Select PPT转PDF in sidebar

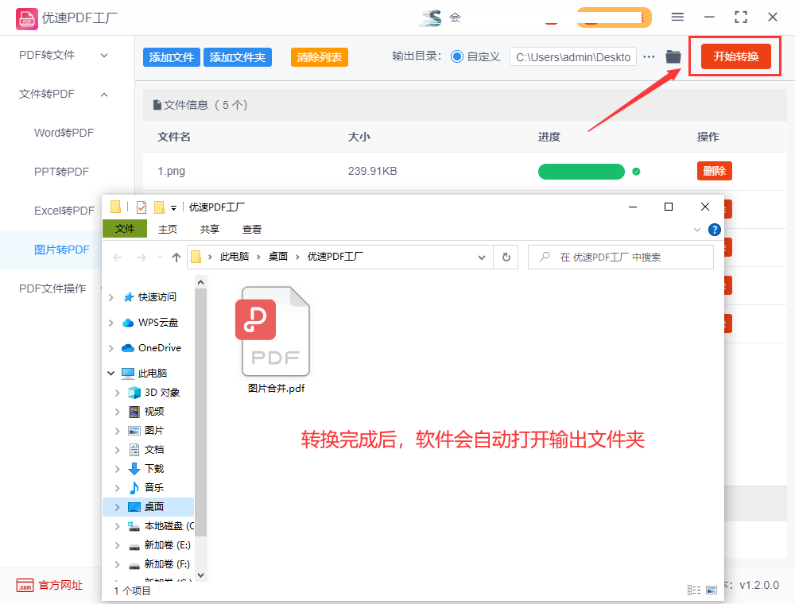61,172
